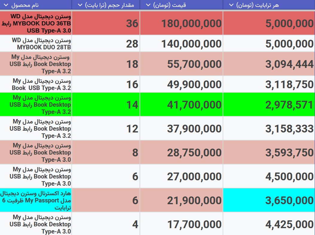The width and height of the screenshot is (315, 235).
Task: Select the price cell 41,700,000
Action: [x=181, y=105]
